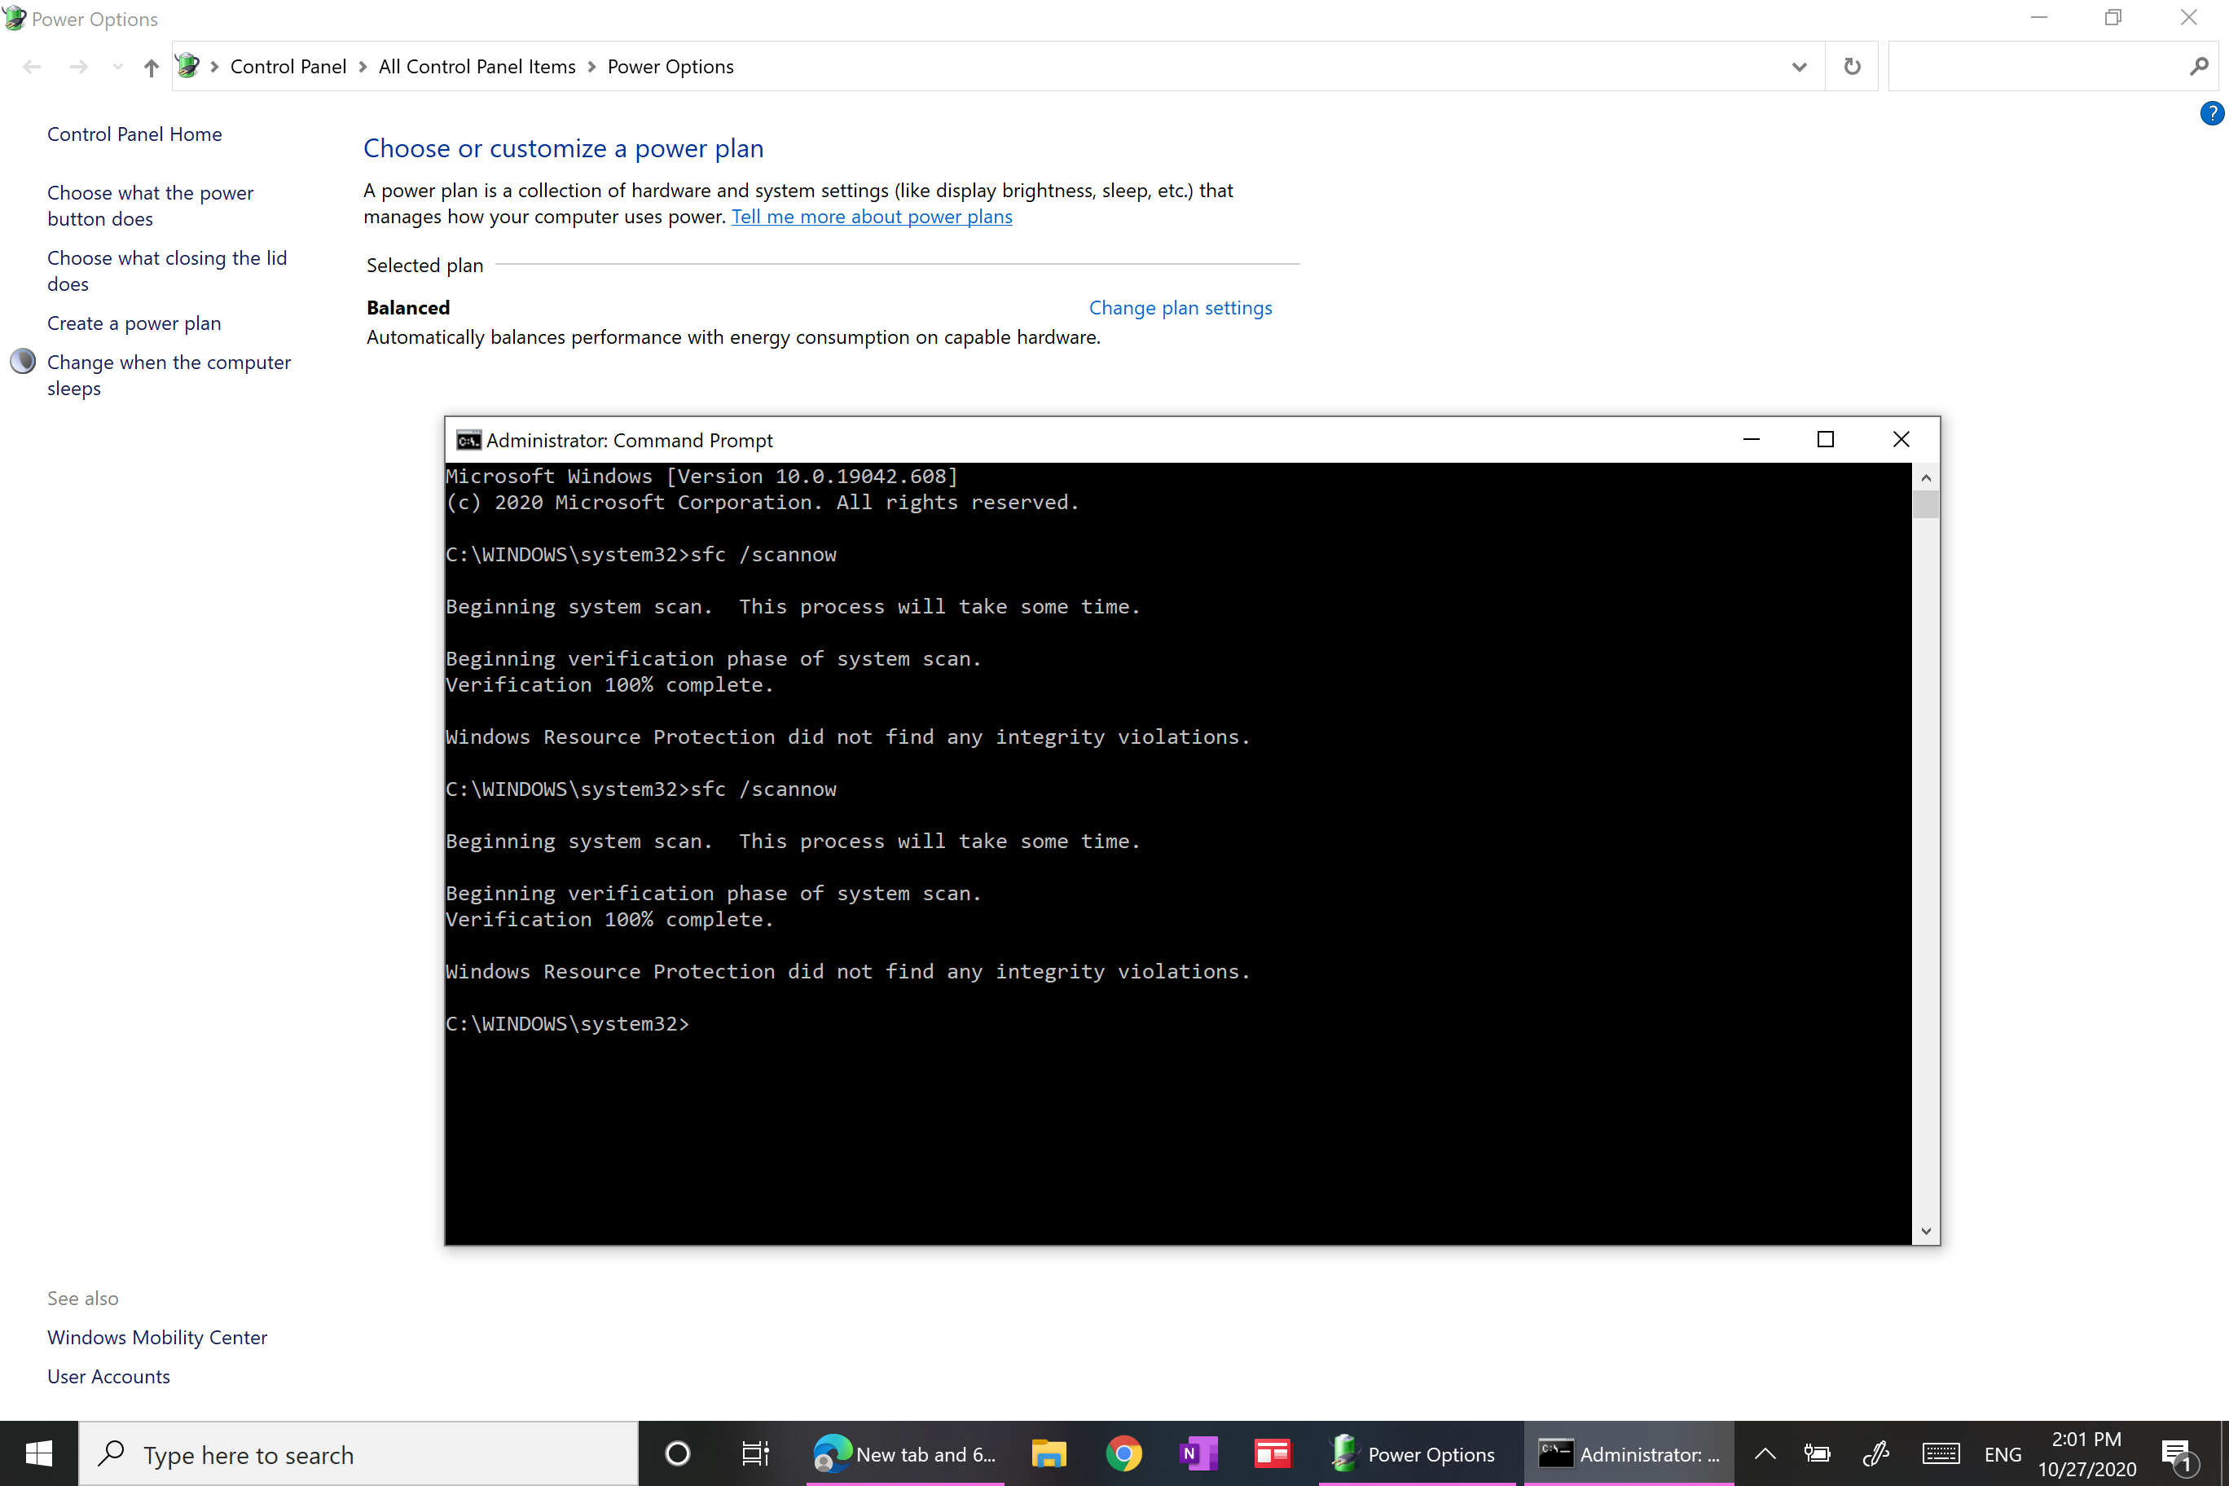Open Task View from the taskbar
Image resolution: width=2229 pixels, height=1486 pixels.
[x=754, y=1453]
